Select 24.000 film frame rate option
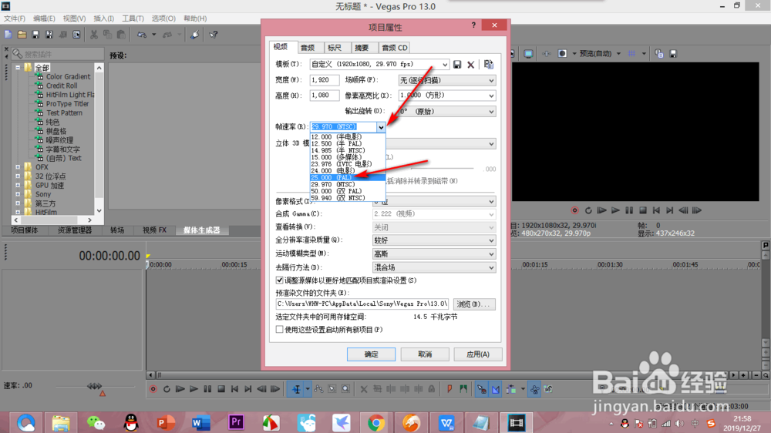 [348, 170]
